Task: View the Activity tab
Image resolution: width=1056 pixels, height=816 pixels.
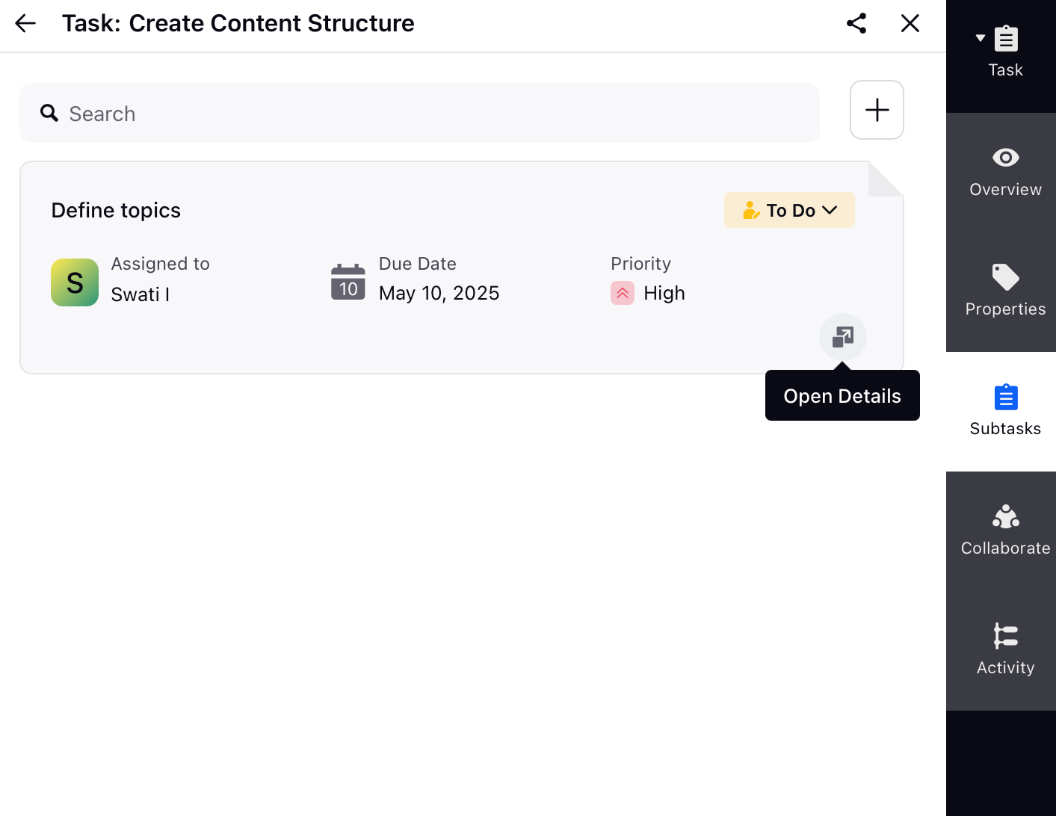Action: [x=1005, y=651]
